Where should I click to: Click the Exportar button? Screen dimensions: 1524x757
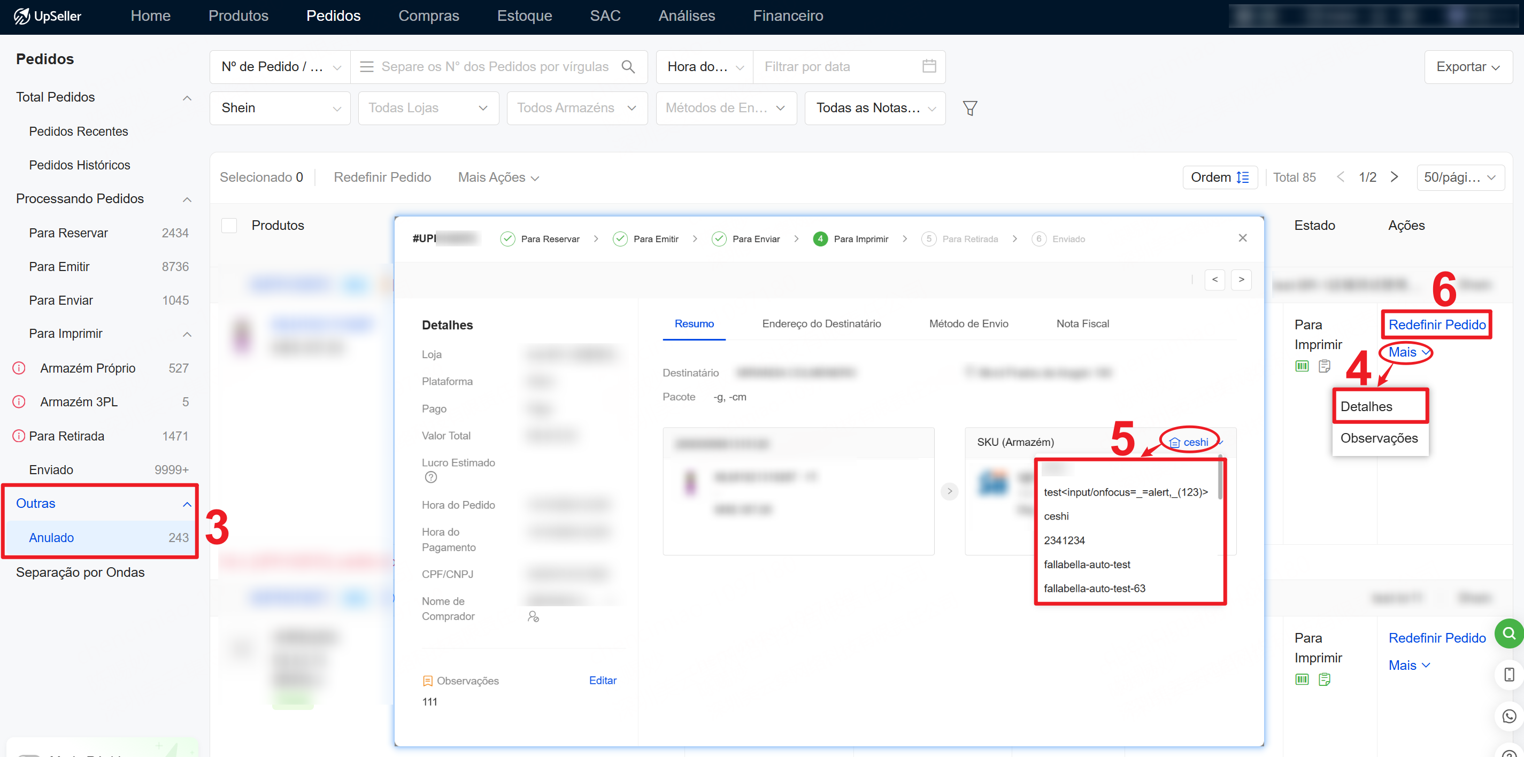pos(1469,66)
